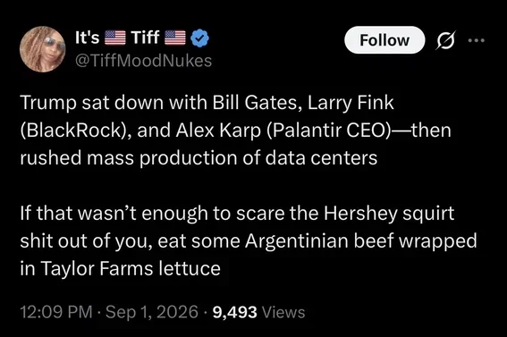Click the line about data centers production
This screenshot has height=337, width=507.
pos(199,158)
